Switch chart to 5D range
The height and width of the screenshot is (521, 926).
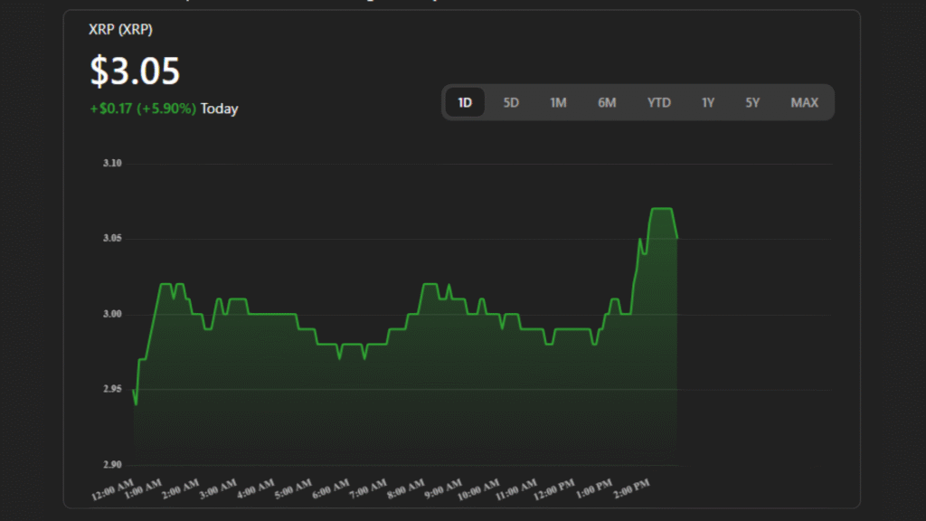(511, 103)
